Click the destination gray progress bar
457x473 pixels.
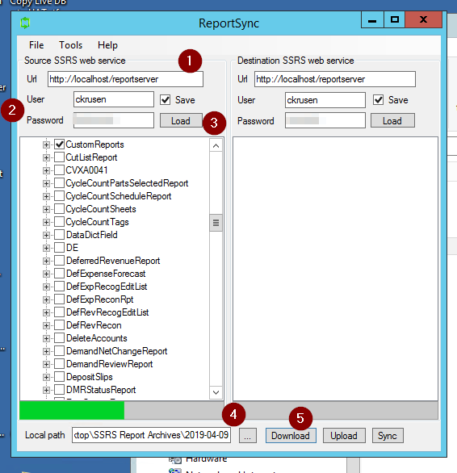tap(335, 410)
